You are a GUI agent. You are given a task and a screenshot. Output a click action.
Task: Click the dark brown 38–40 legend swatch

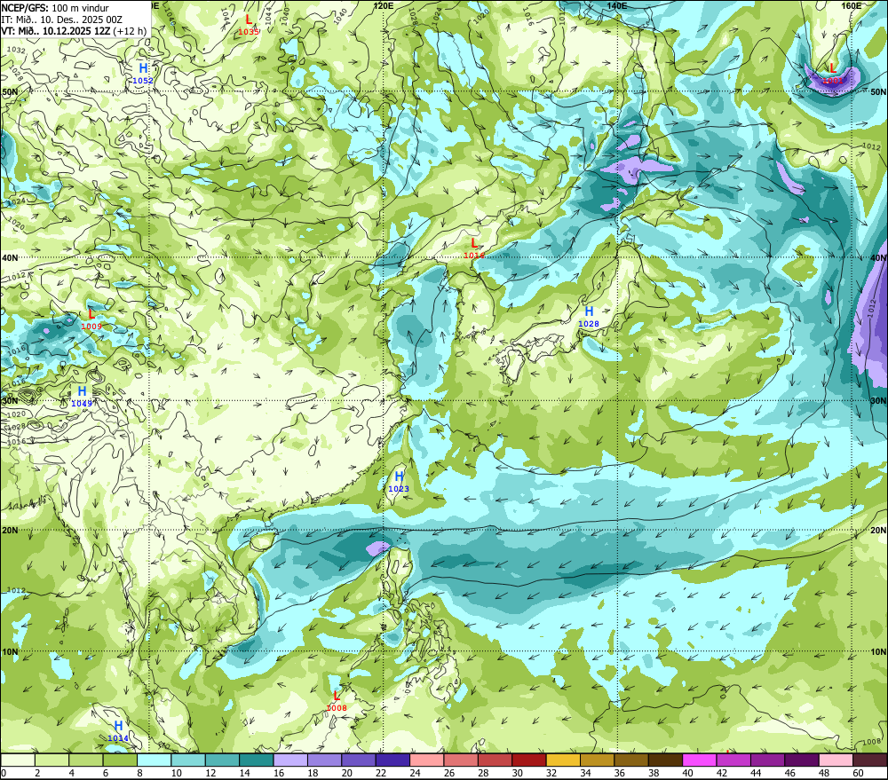coord(666,760)
